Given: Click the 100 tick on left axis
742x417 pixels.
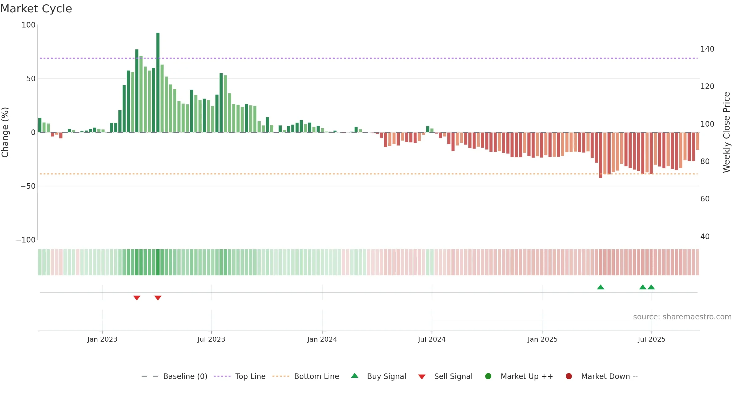Looking at the screenshot, I should click(28, 25).
